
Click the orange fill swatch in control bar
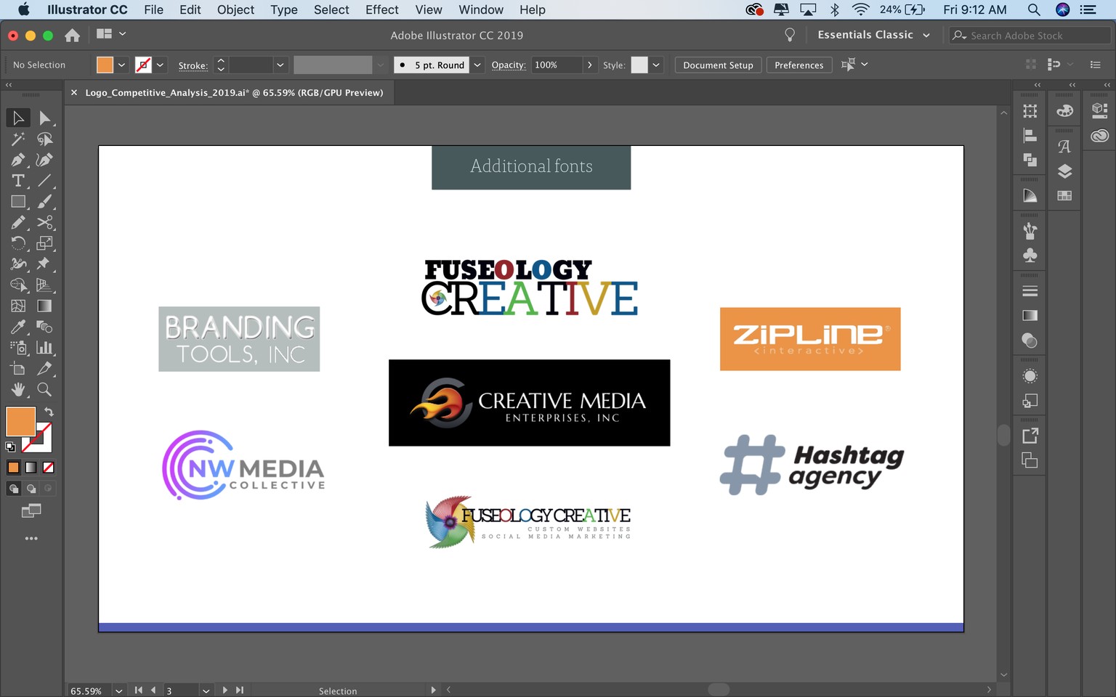[105, 65]
